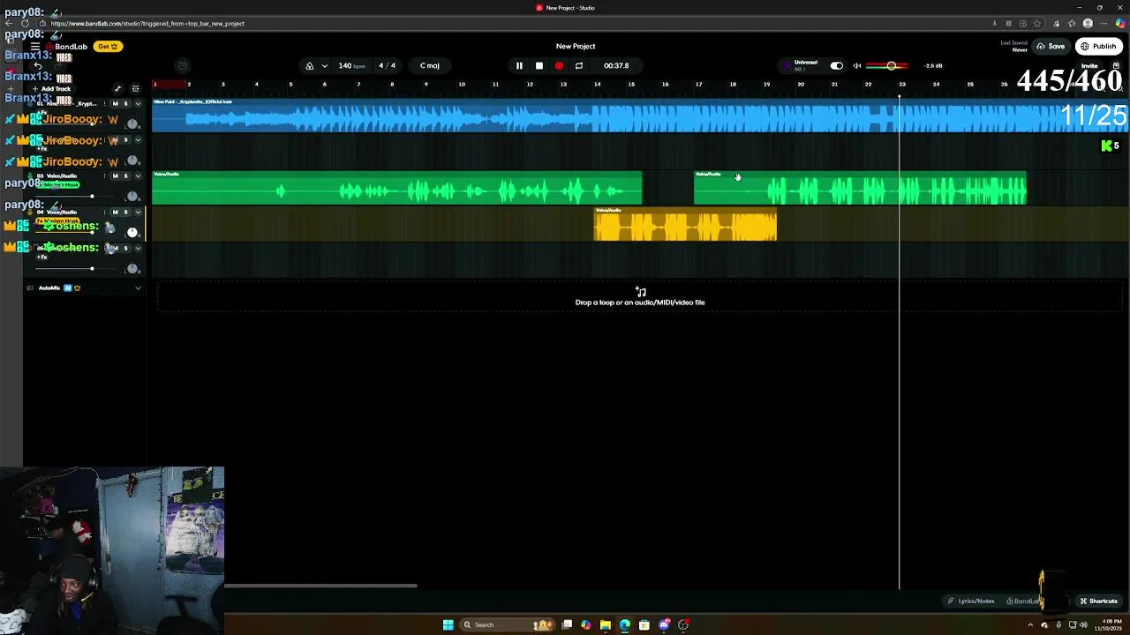This screenshot has height=635, width=1130.
Task: Show hidden tray icons chevron
Action: click(1030, 625)
